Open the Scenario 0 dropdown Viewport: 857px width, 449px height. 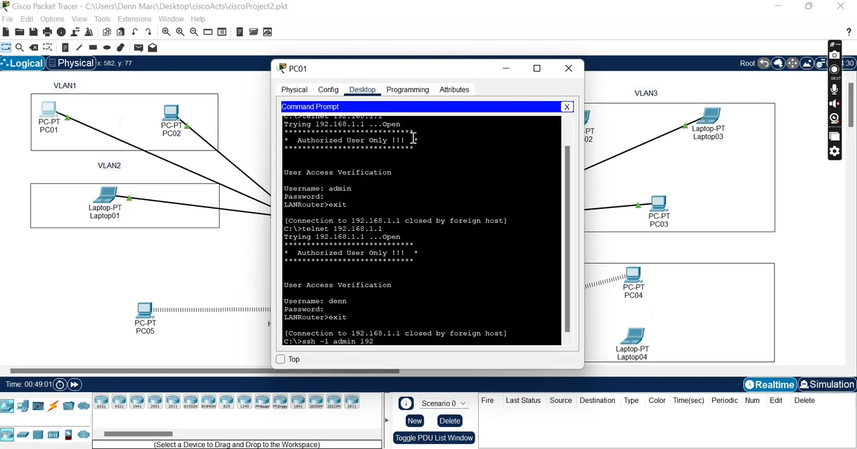(x=443, y=403)
